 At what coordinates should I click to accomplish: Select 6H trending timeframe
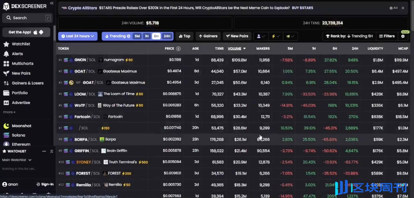tap(156, 36)
